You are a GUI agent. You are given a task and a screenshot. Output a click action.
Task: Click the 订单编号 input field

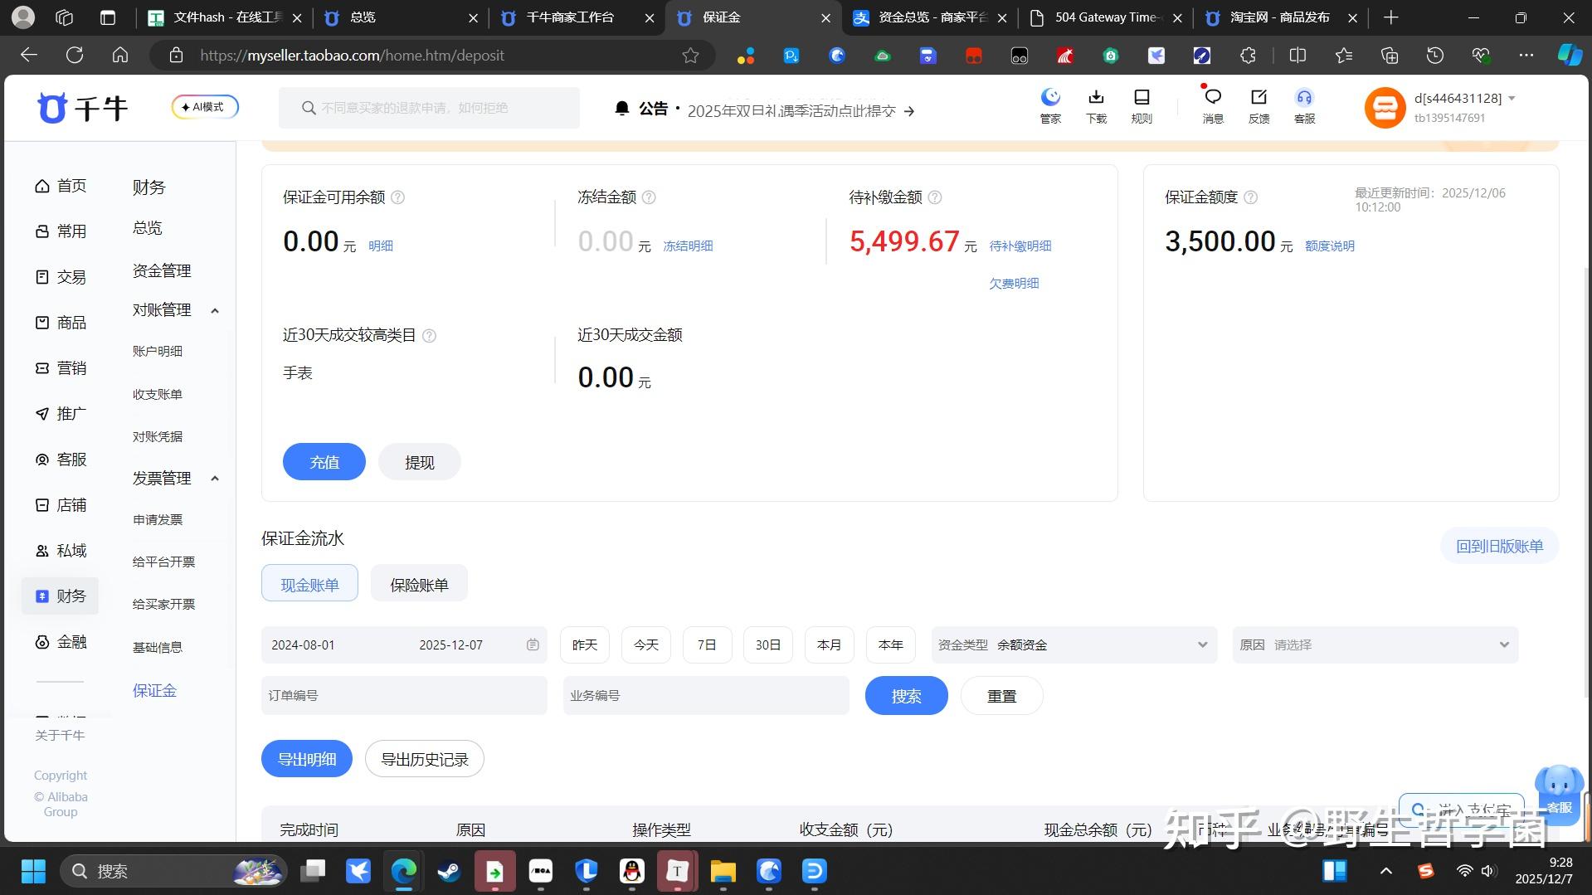pos(404,695)
